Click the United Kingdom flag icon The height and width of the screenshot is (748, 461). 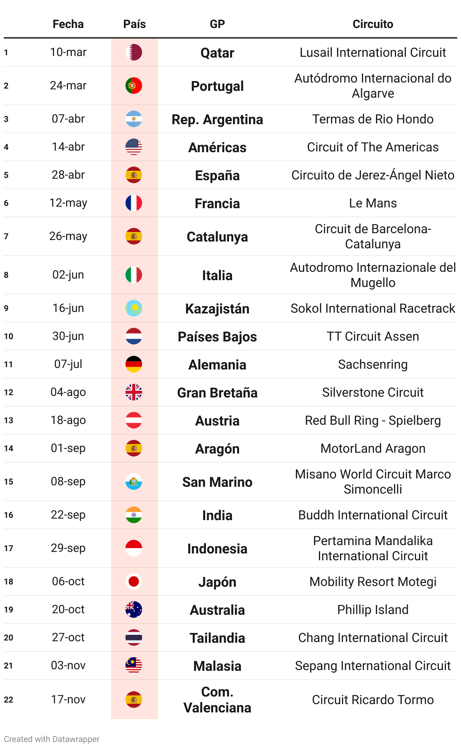pos(134,392)
